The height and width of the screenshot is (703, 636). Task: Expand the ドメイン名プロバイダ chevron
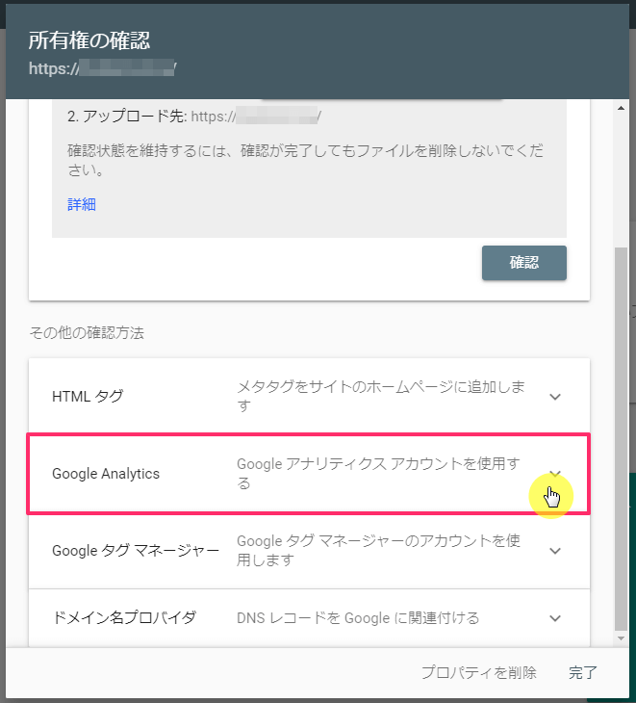point(555,618)
